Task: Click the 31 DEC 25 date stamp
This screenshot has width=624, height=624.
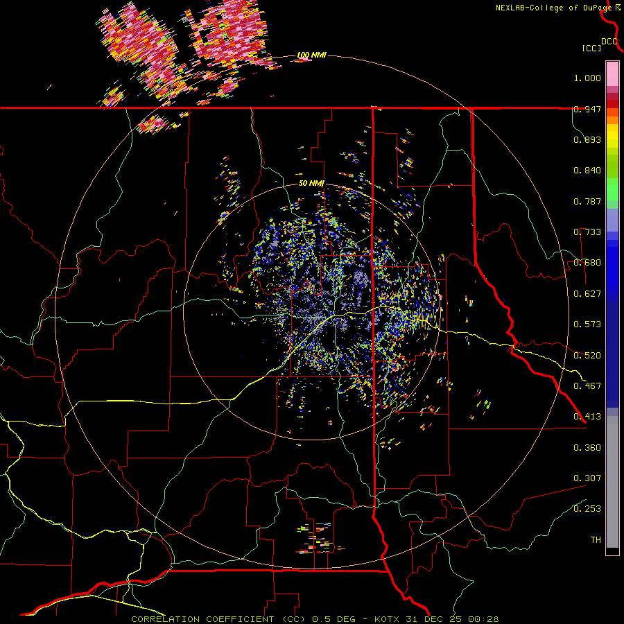Action: click(435, 619)
